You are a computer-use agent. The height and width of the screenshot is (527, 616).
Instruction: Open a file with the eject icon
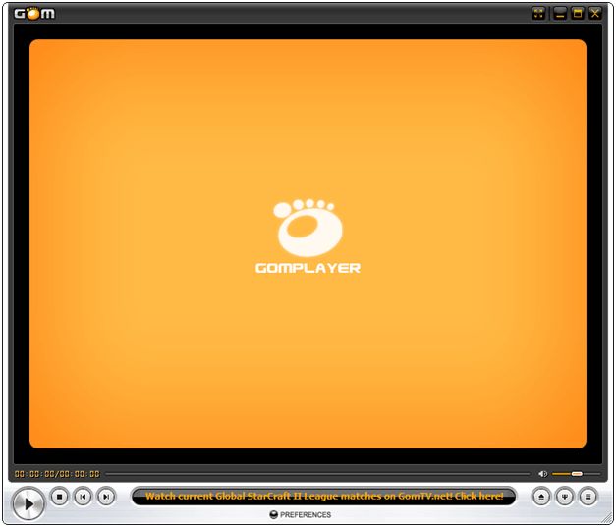(542, 498)
